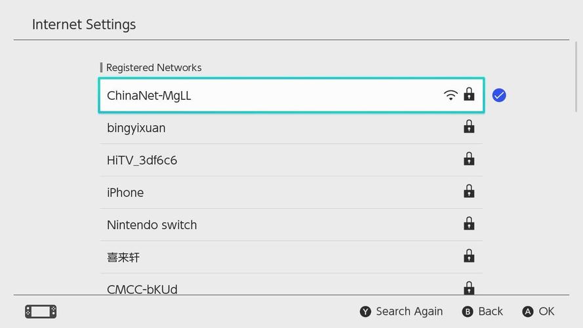Click the Switch console icon in footer
The width and height of the screenshot is (583, 328).
pyautogui.click(x=41, y=312)
